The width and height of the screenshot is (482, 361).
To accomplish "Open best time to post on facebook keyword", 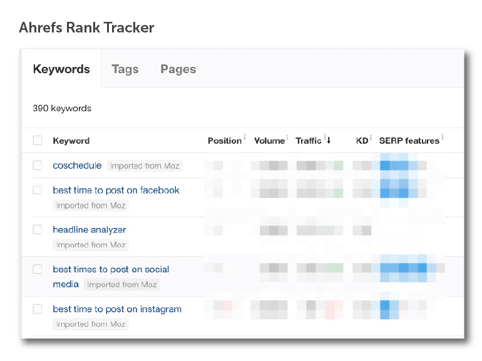I will coord(116,190).
